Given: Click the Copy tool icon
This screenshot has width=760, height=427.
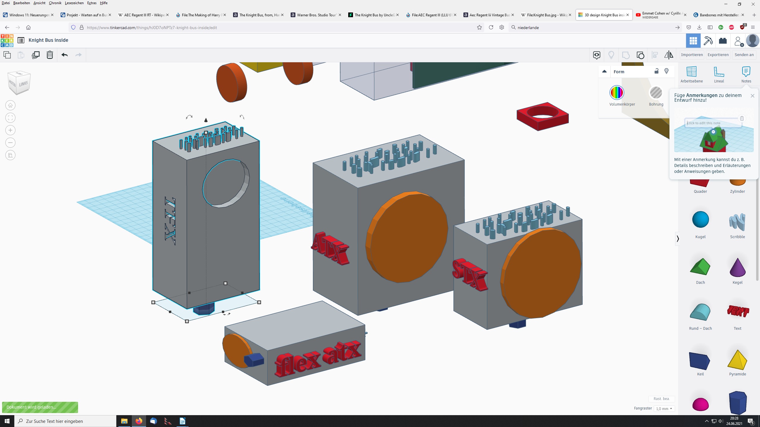Looking at the screenshot, I should [x=7, y=55].
